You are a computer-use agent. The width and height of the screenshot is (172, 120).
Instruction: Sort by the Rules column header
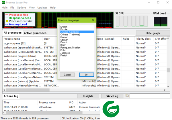128,39
